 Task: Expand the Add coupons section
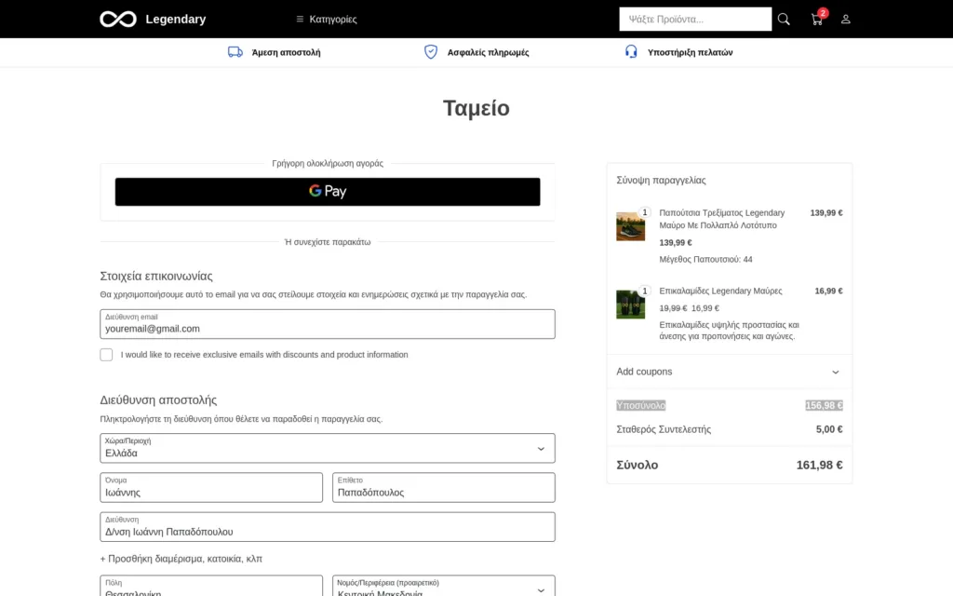click(729, 372)
